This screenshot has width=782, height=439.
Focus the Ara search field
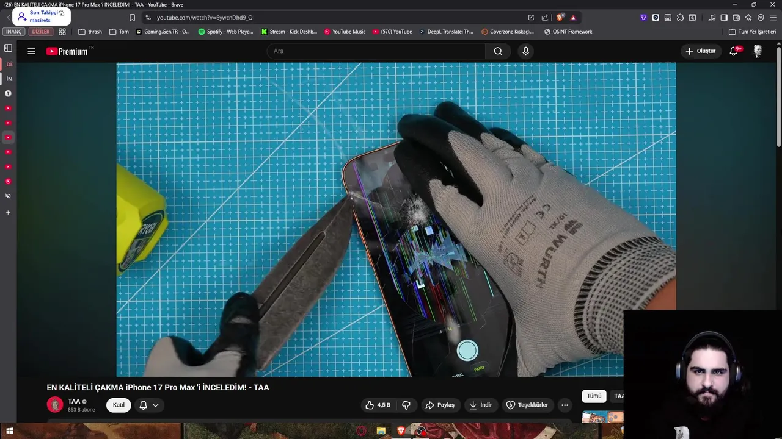tap(376, 51)
